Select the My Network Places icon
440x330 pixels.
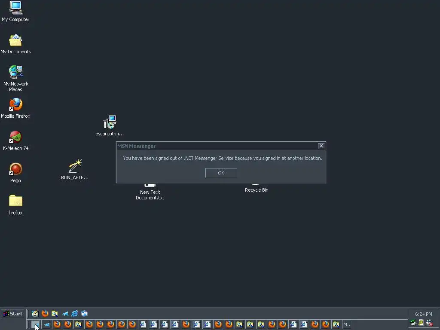point(16,79)
